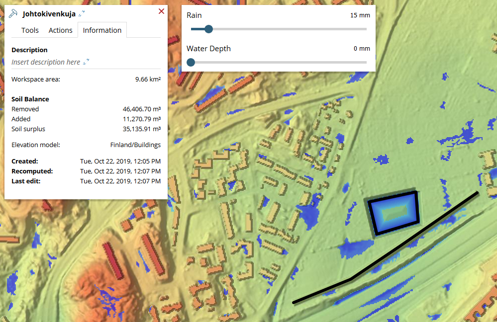The image size is (497, 322).
Task: Click the Water Depth value 0 mm
Action: (x=362, y=48)
